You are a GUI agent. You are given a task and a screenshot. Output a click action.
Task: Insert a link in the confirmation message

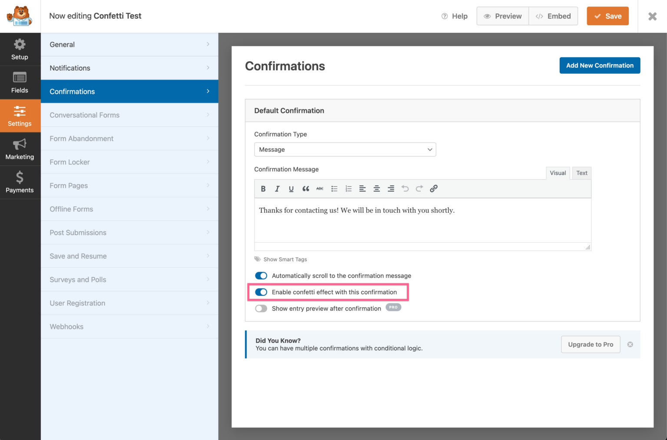(x=433, y=188)
